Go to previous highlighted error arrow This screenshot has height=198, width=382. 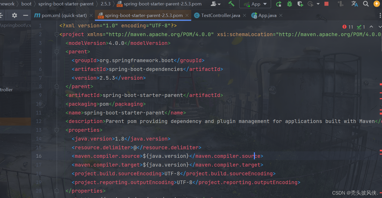coord(371,27)
